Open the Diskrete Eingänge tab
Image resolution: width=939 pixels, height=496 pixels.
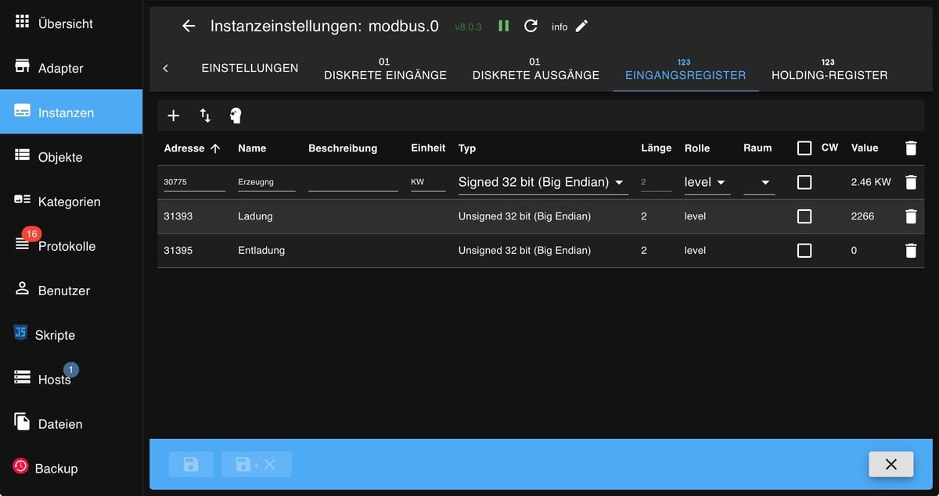point(385,70)
